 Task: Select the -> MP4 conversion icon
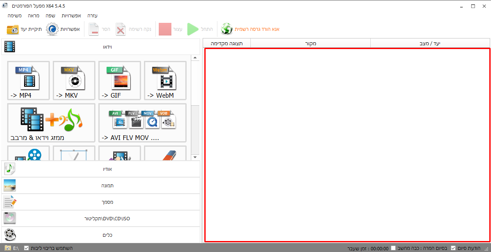tap(28, 81)
